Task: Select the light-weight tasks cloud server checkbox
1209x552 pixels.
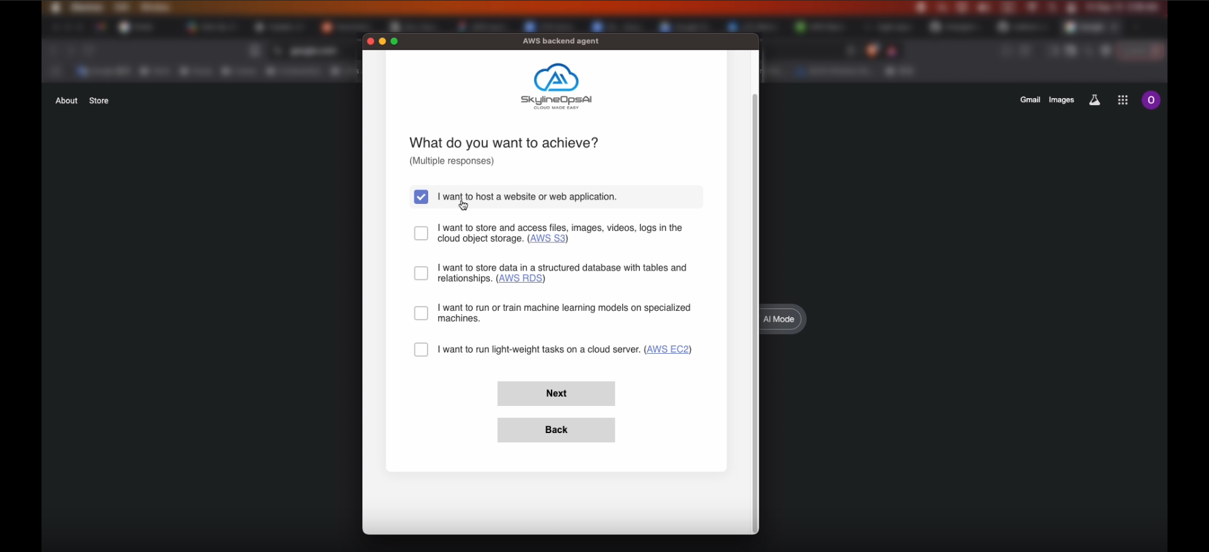Action: tap(421, 350)
